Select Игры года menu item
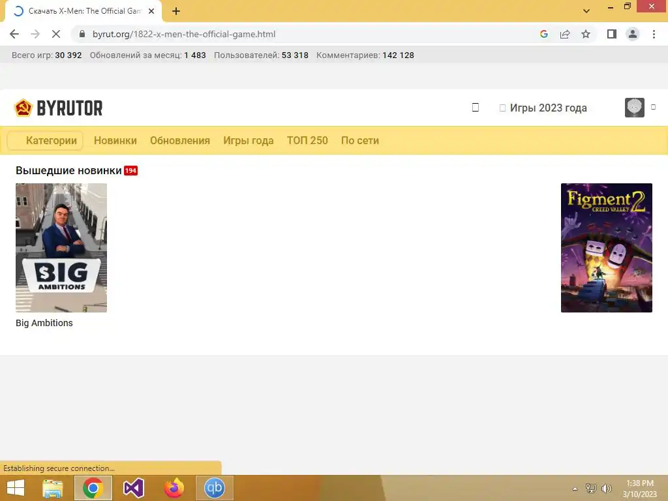Viewport: 668px width, 501px height. click(x=249, y=141)
